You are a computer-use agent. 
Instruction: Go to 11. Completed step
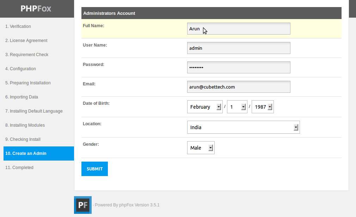(19, 168)
